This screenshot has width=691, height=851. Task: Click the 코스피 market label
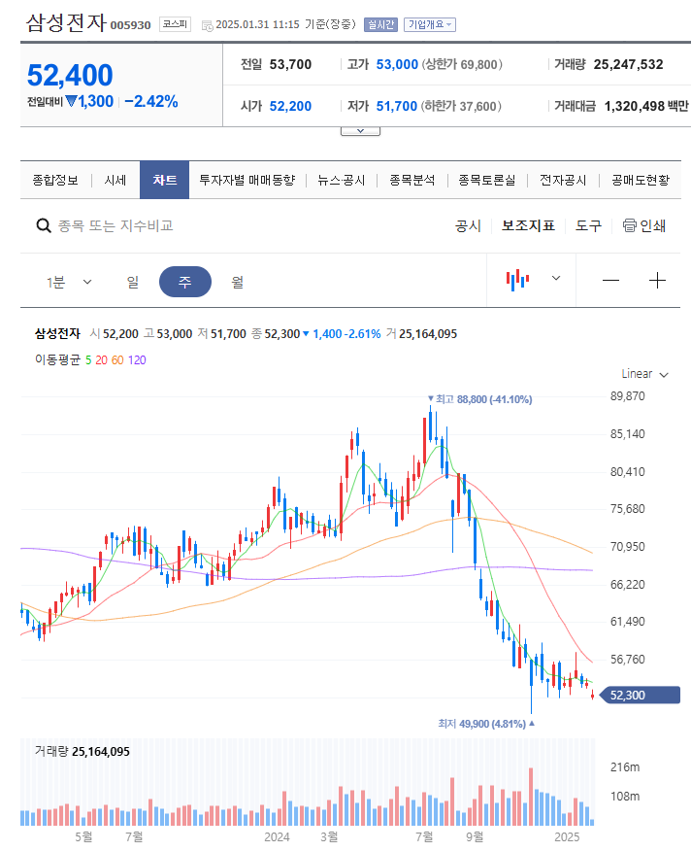coord(176,24)
